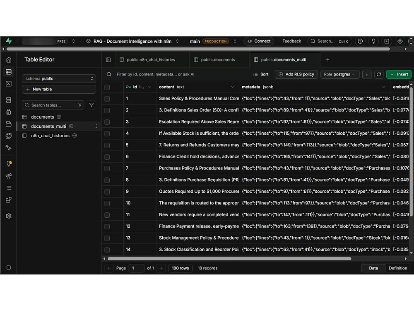
Task: Open the top bar lightbulb advisor icon
Action: click(373, 41)
